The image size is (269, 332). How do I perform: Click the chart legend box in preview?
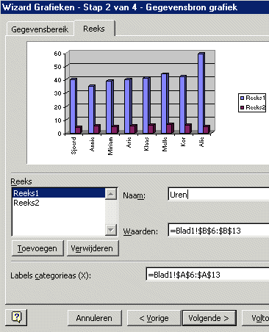[252, 103]
